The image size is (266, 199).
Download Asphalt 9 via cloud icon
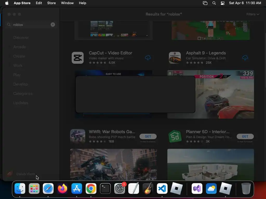tap(245, 58)
